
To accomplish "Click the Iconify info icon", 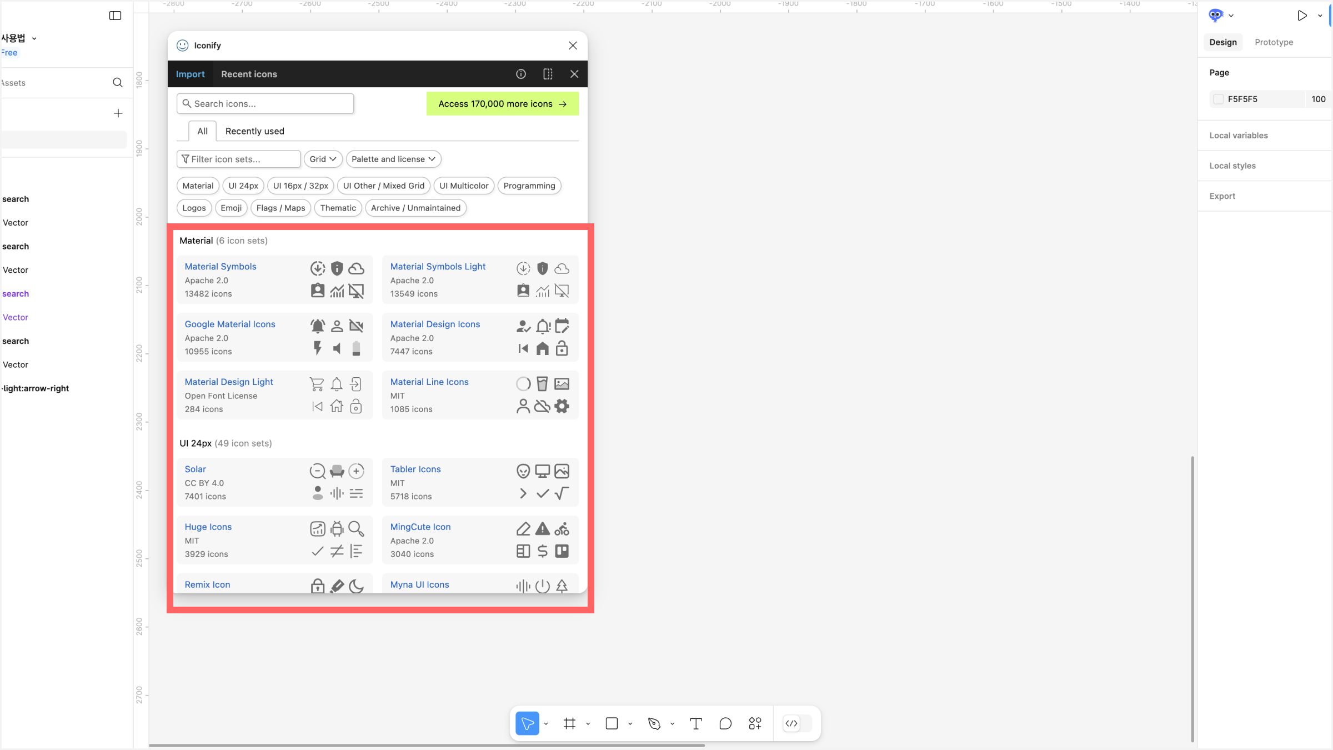I will 521,74.
